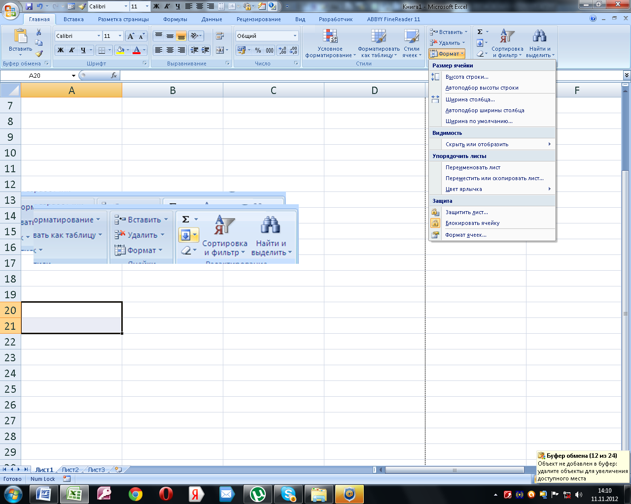Decrease font size with the small A icon
This screenshot has width=631, height=504.
pyautogui.click(x=141, y=36)
